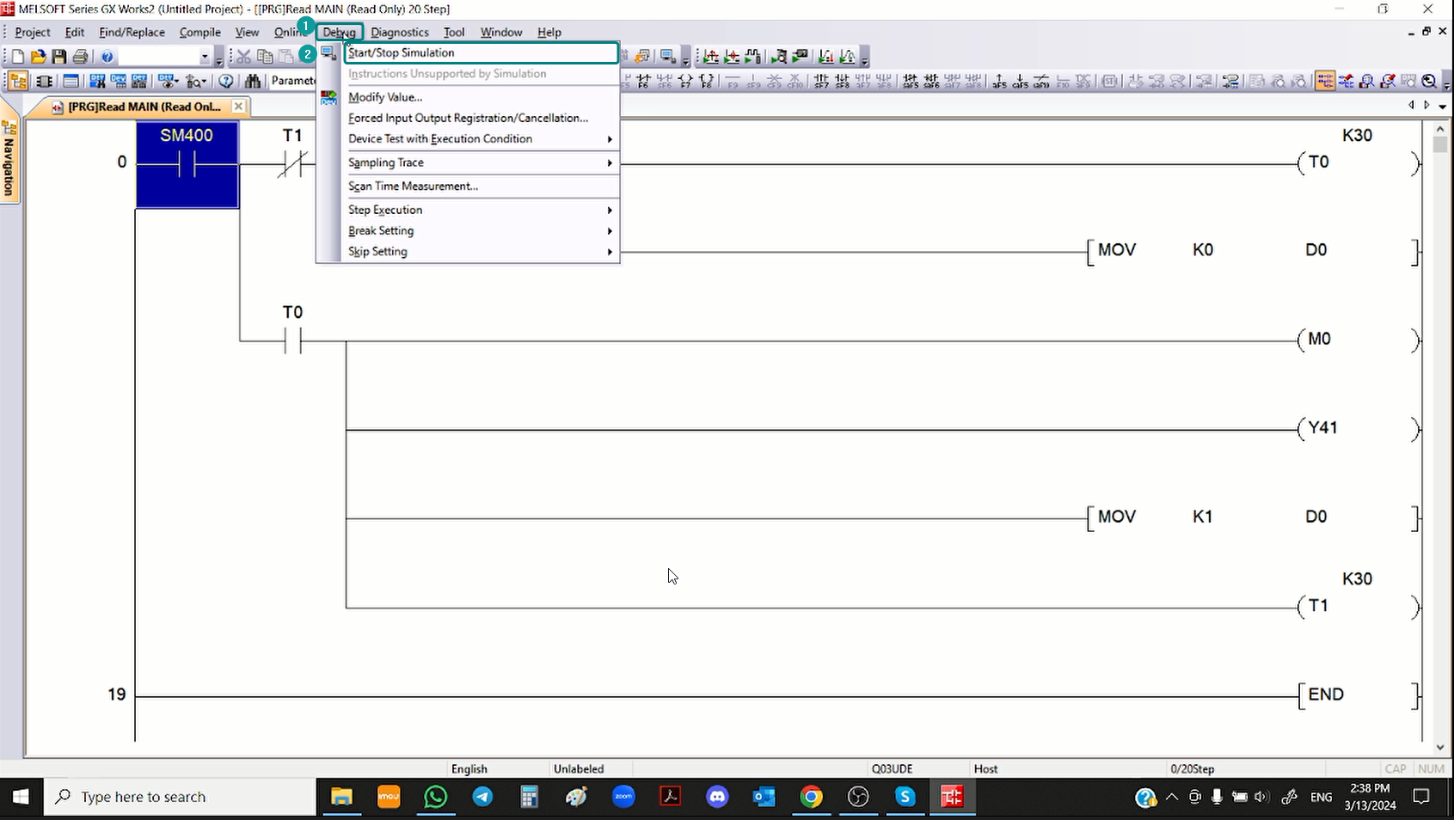Viewport: 1454px width, 820px height.
Task: Click the Open Project folder icon
Action: pyautogui.click(x=38, y=57)
